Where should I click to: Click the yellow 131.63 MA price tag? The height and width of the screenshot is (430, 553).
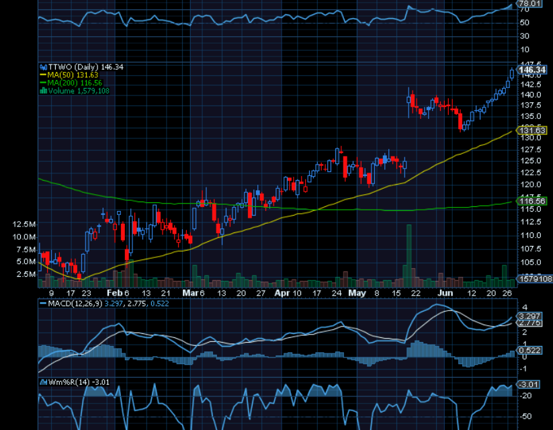tap(532, 130)
